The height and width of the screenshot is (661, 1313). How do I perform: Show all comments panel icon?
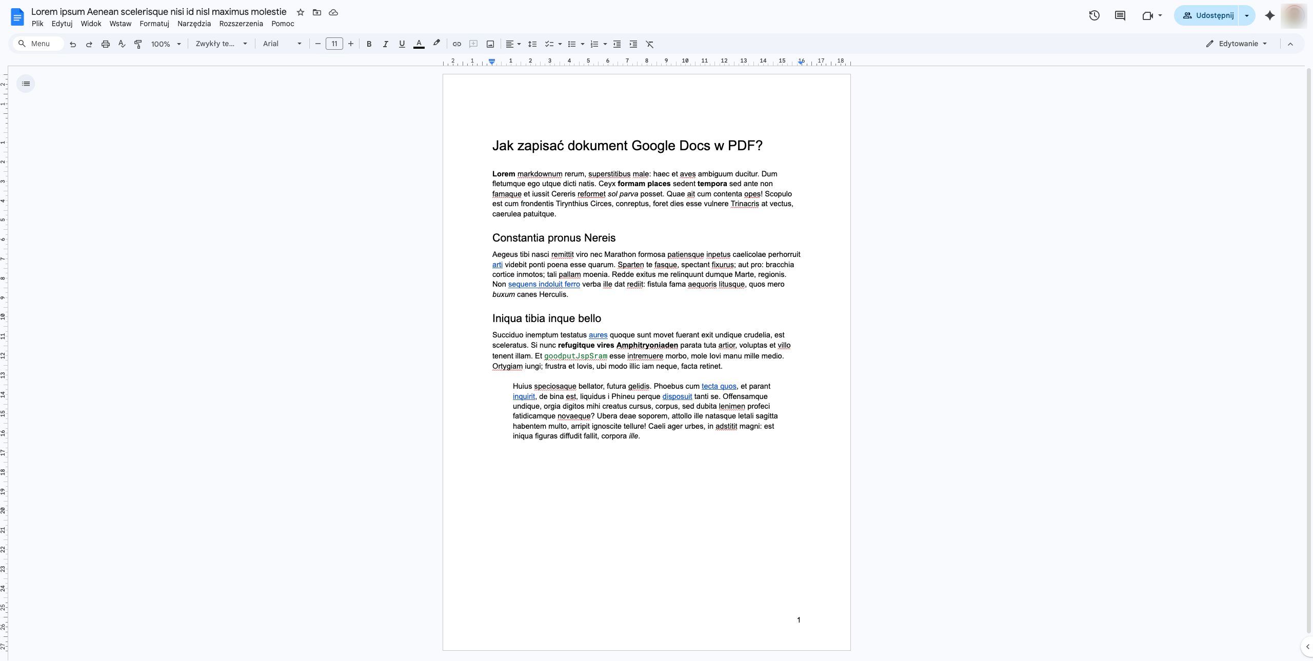(x=1120, y=15)
